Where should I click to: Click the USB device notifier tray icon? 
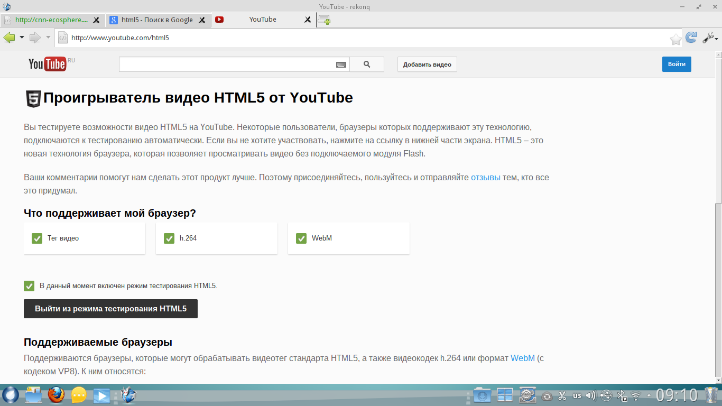(x=606, y=395)
